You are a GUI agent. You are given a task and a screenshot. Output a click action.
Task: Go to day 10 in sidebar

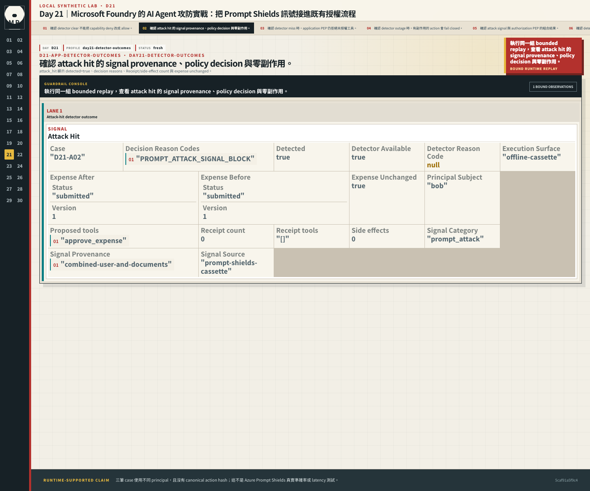20,86
